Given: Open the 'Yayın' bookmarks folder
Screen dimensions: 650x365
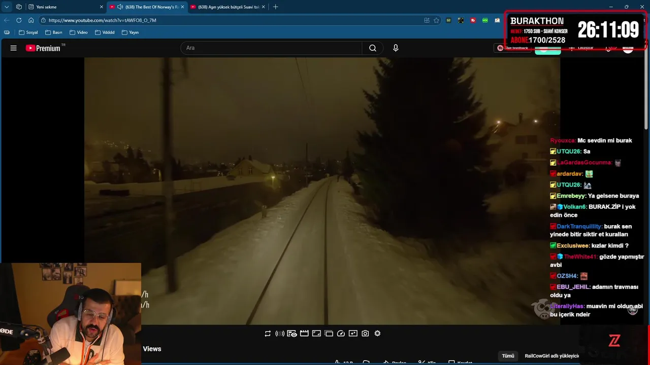Looking at the screenshot, I should (x=130, y=32).
